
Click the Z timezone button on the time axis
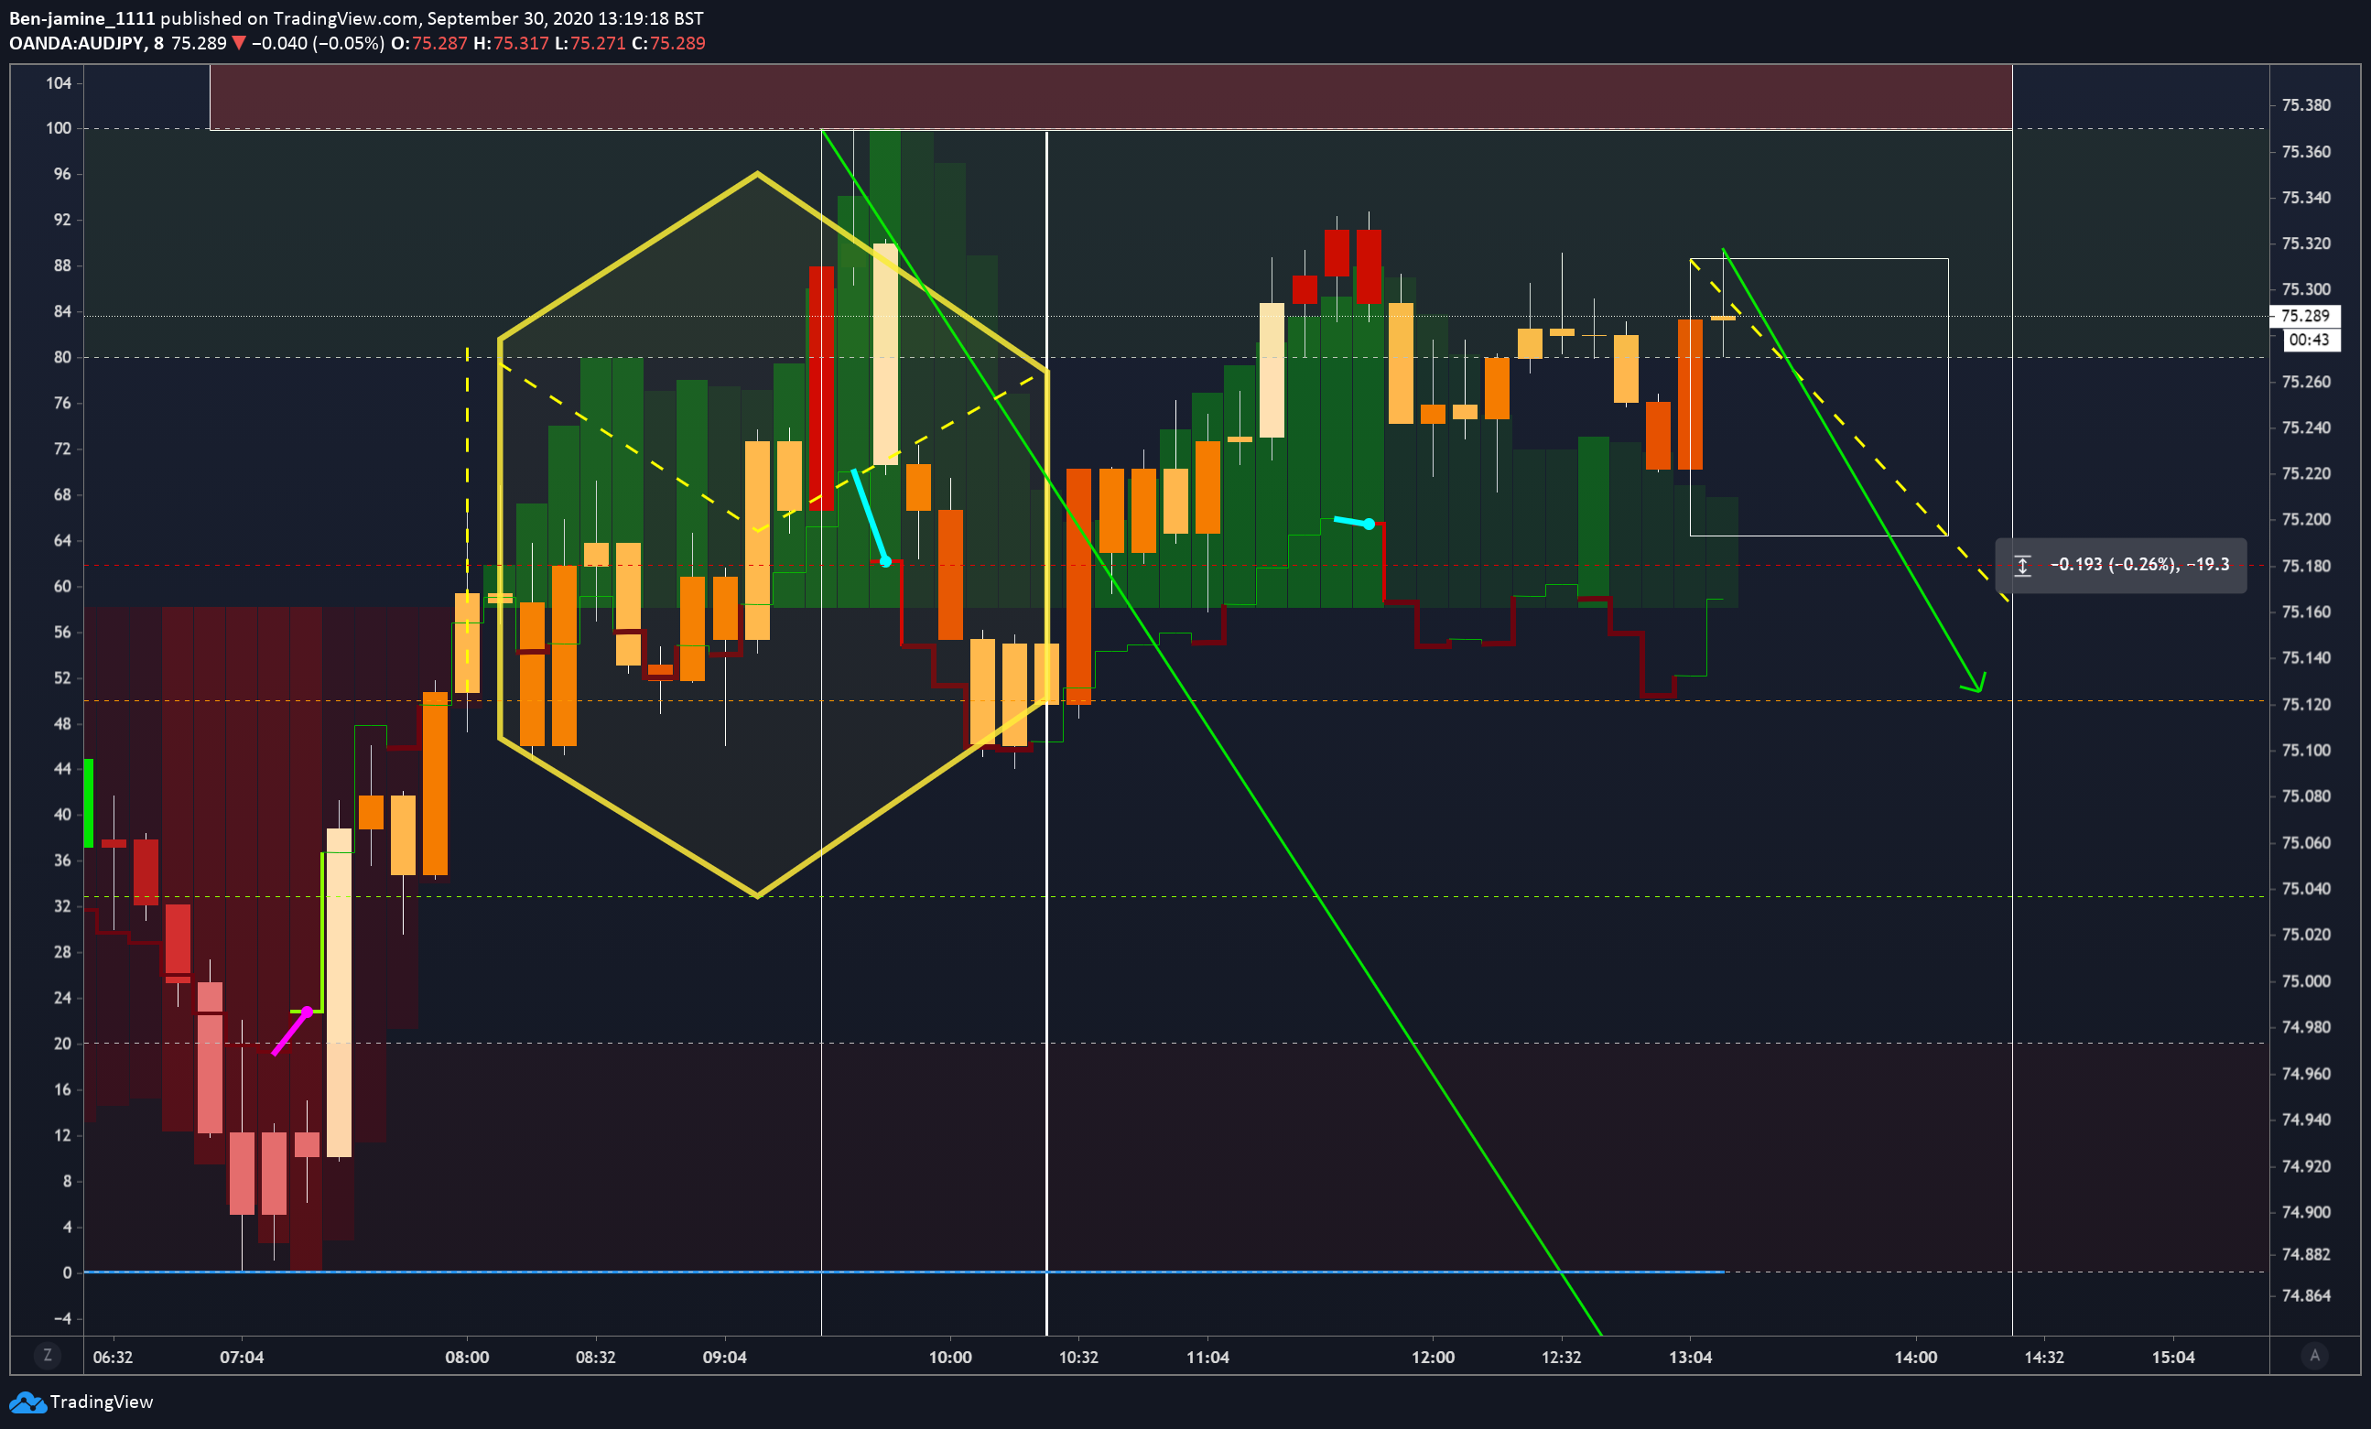point(48,1356)
